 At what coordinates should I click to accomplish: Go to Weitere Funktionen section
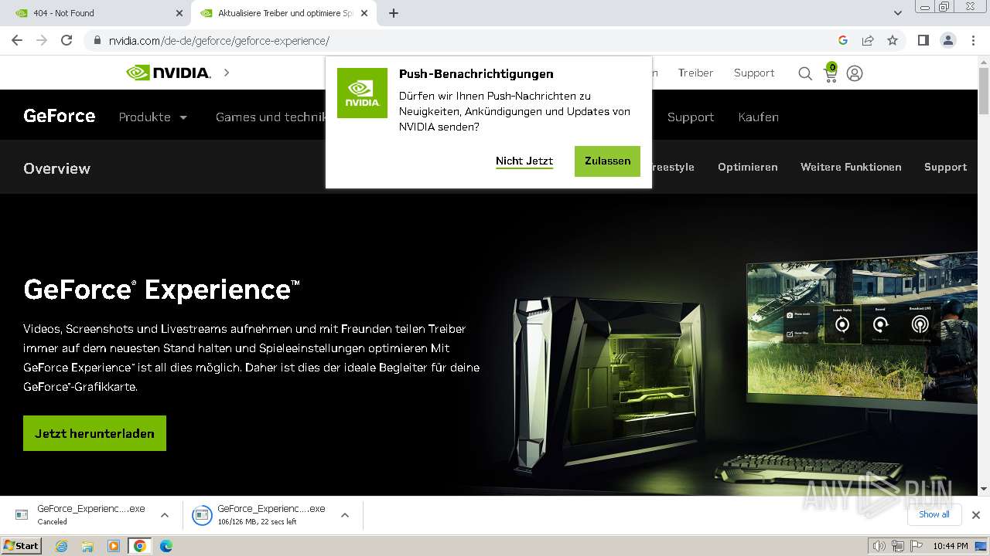coord(851,167)
